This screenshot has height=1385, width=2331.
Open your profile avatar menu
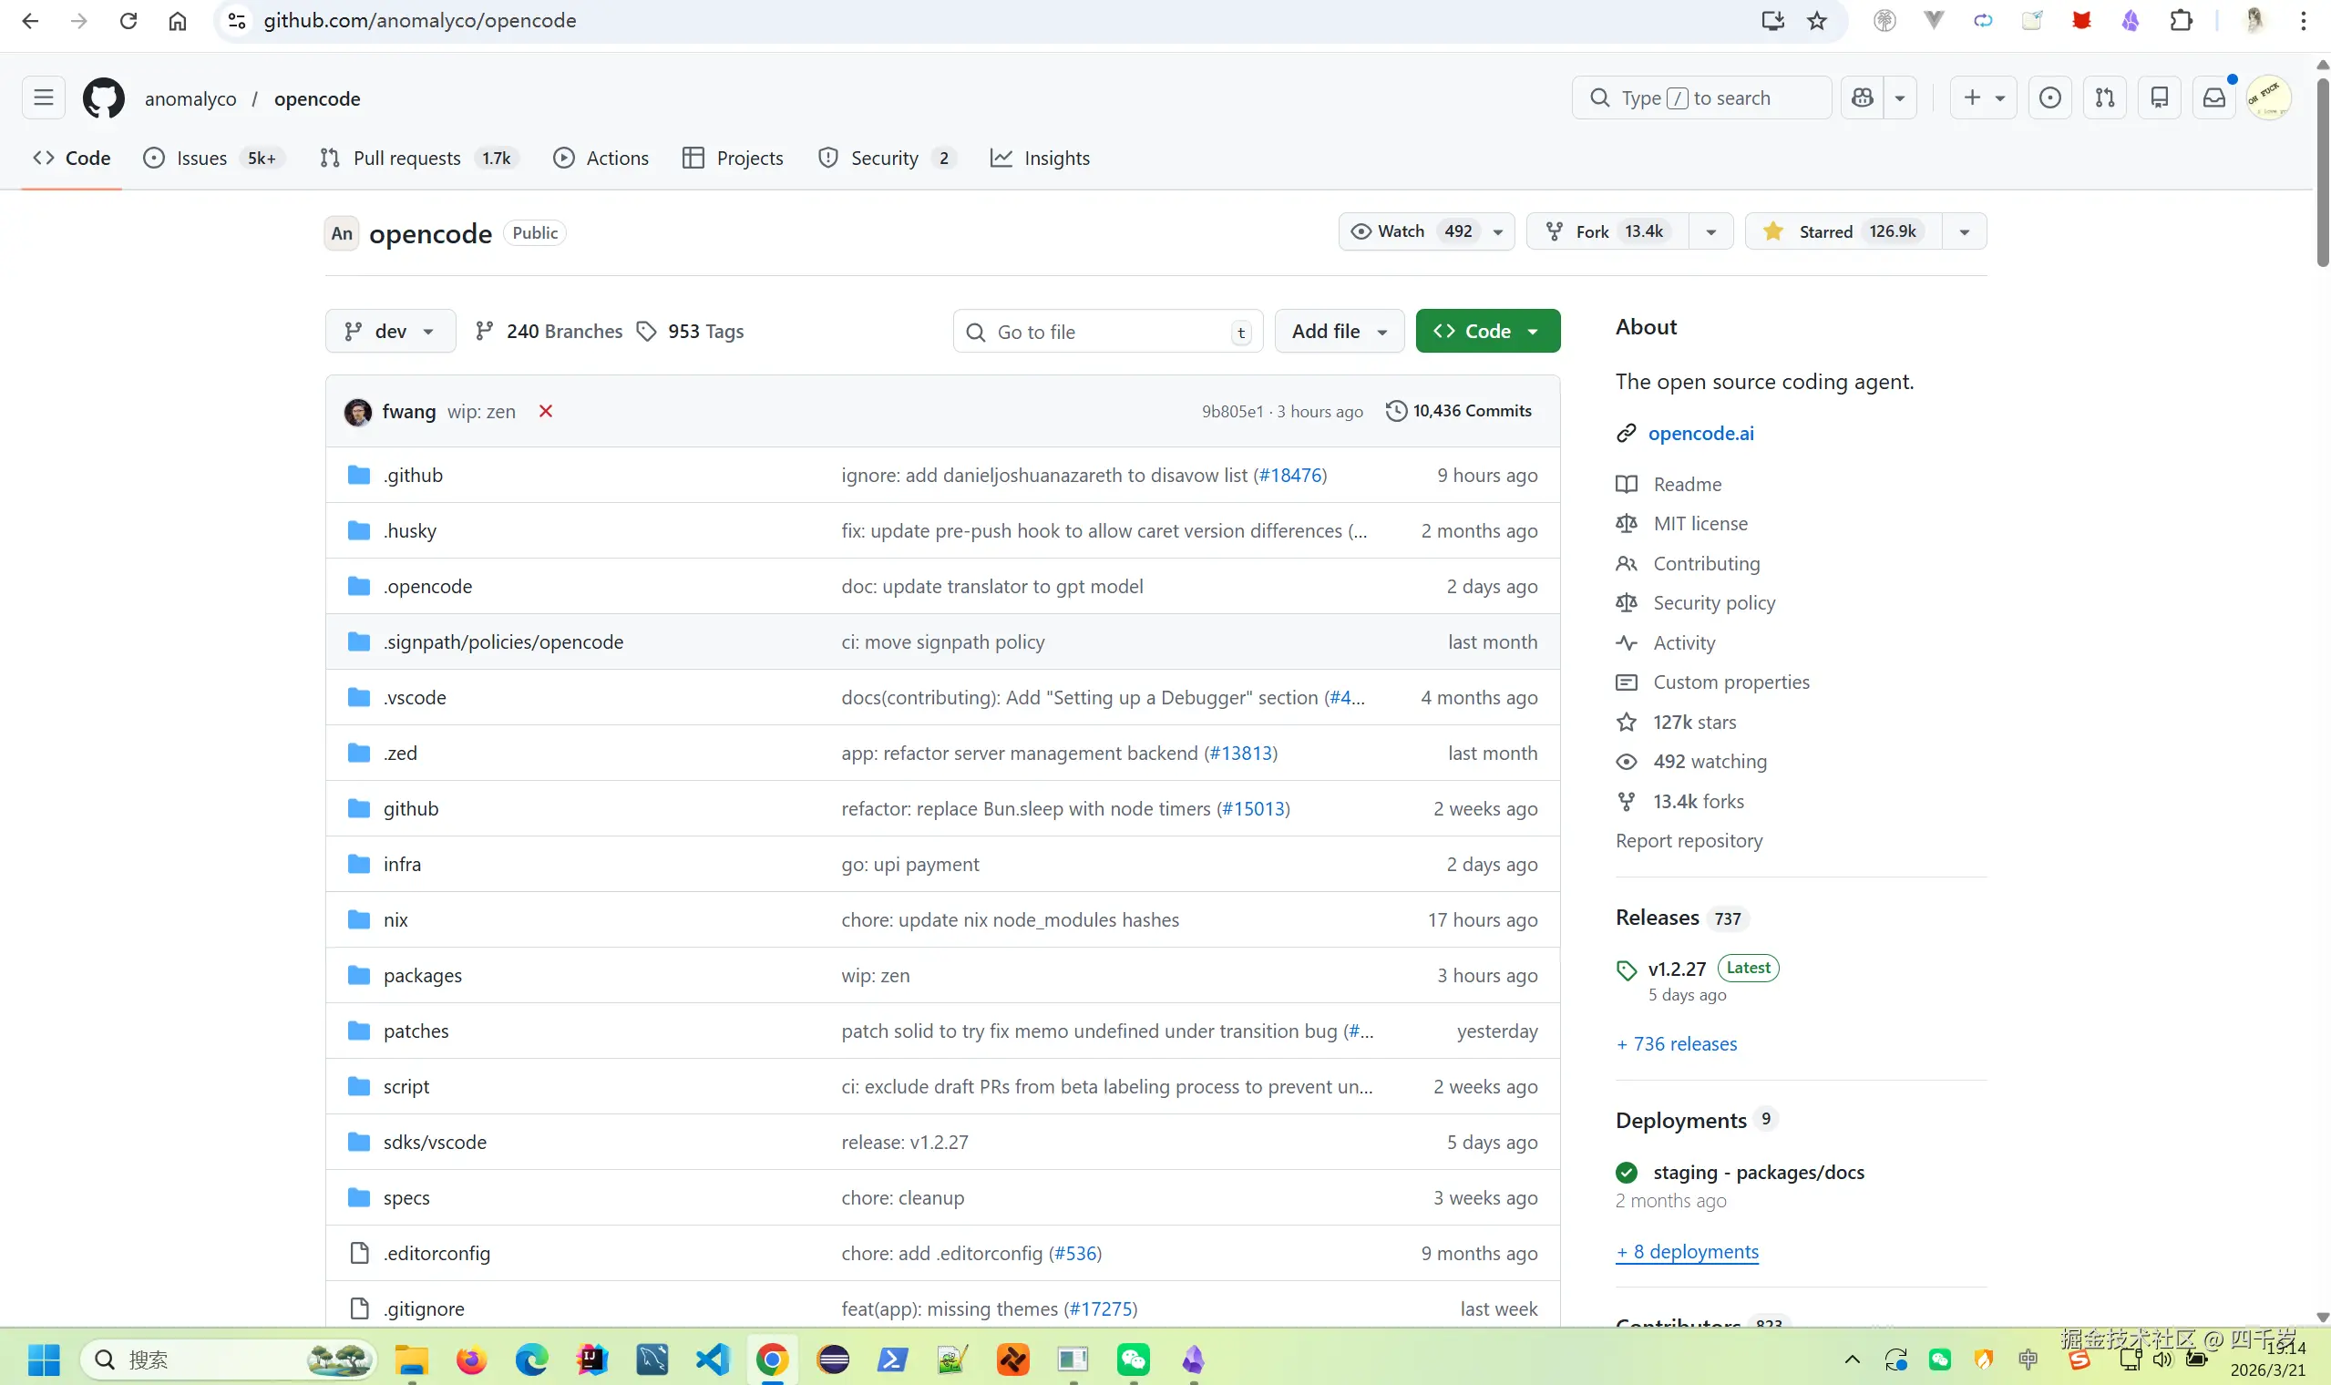(x=2269, y=97)
